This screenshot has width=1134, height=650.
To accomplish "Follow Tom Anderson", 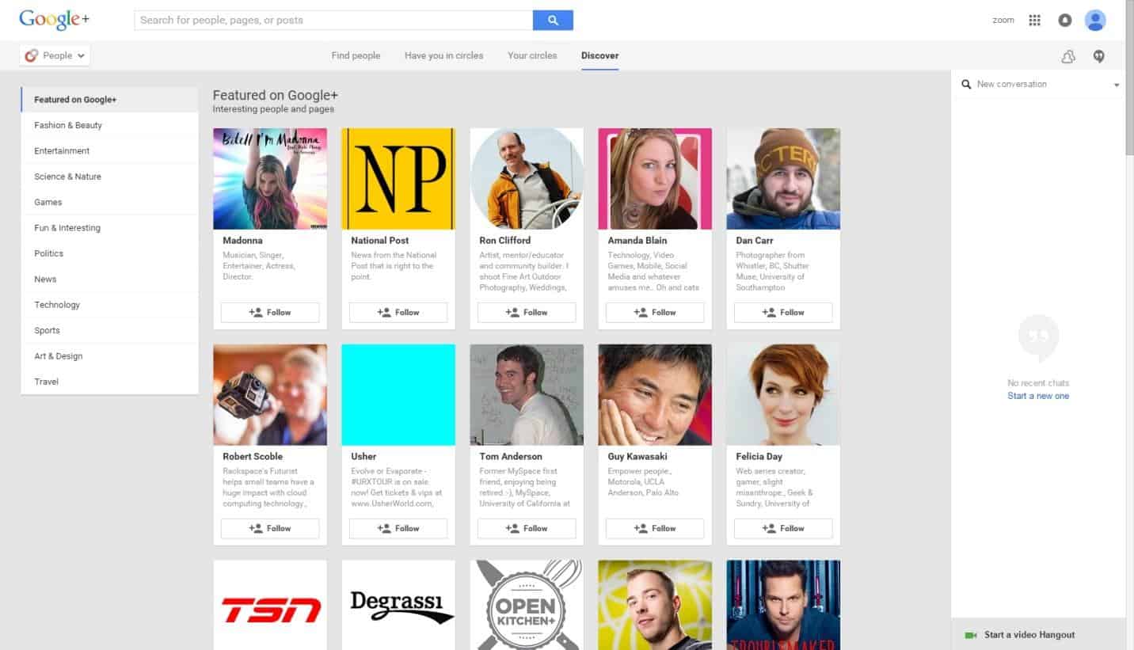I will [x=527, y=529].
